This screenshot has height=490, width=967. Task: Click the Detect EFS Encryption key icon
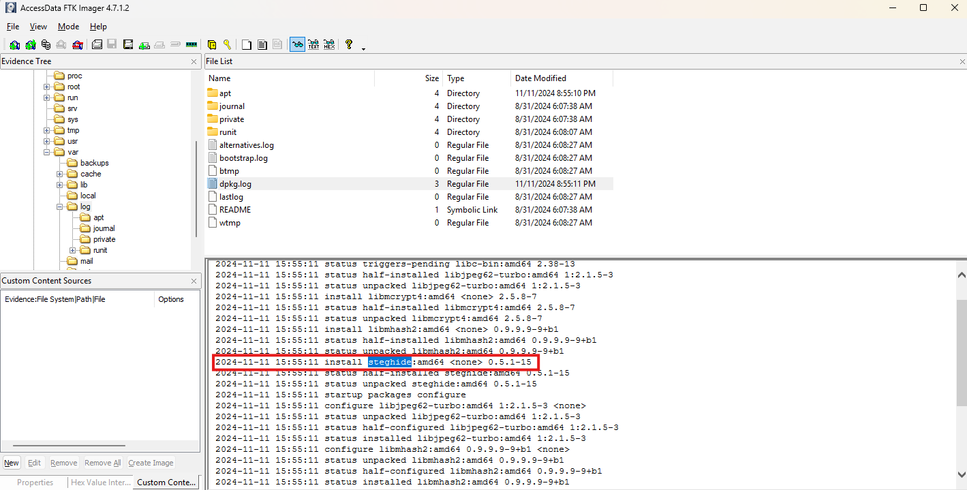[227, 45]
